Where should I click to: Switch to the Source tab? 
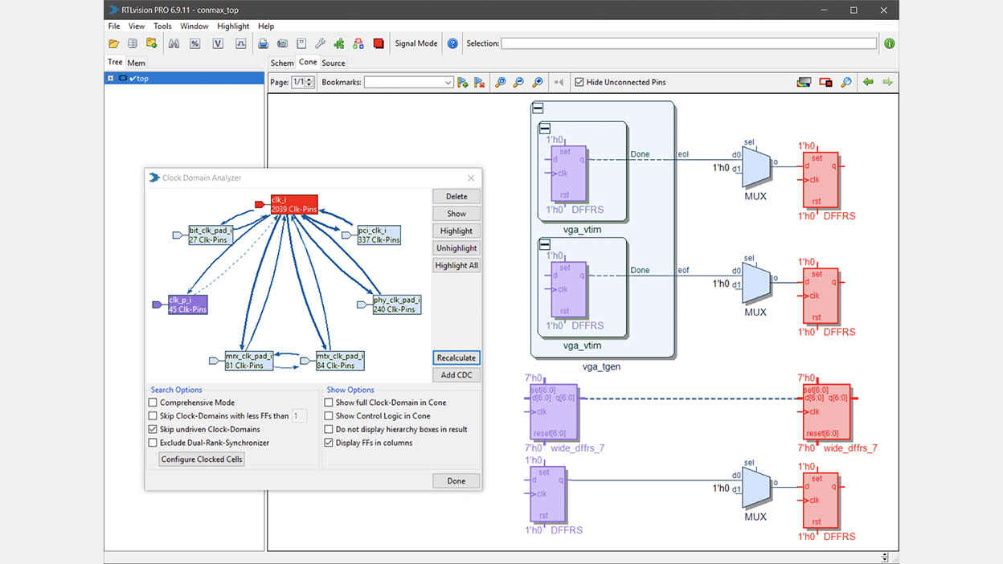point(334,63)
